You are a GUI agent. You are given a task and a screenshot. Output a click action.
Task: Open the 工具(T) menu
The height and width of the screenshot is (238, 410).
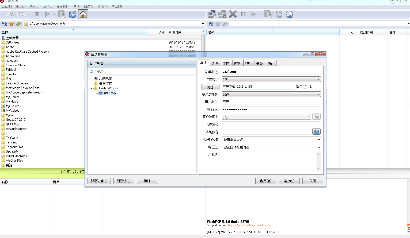[75, 6]
